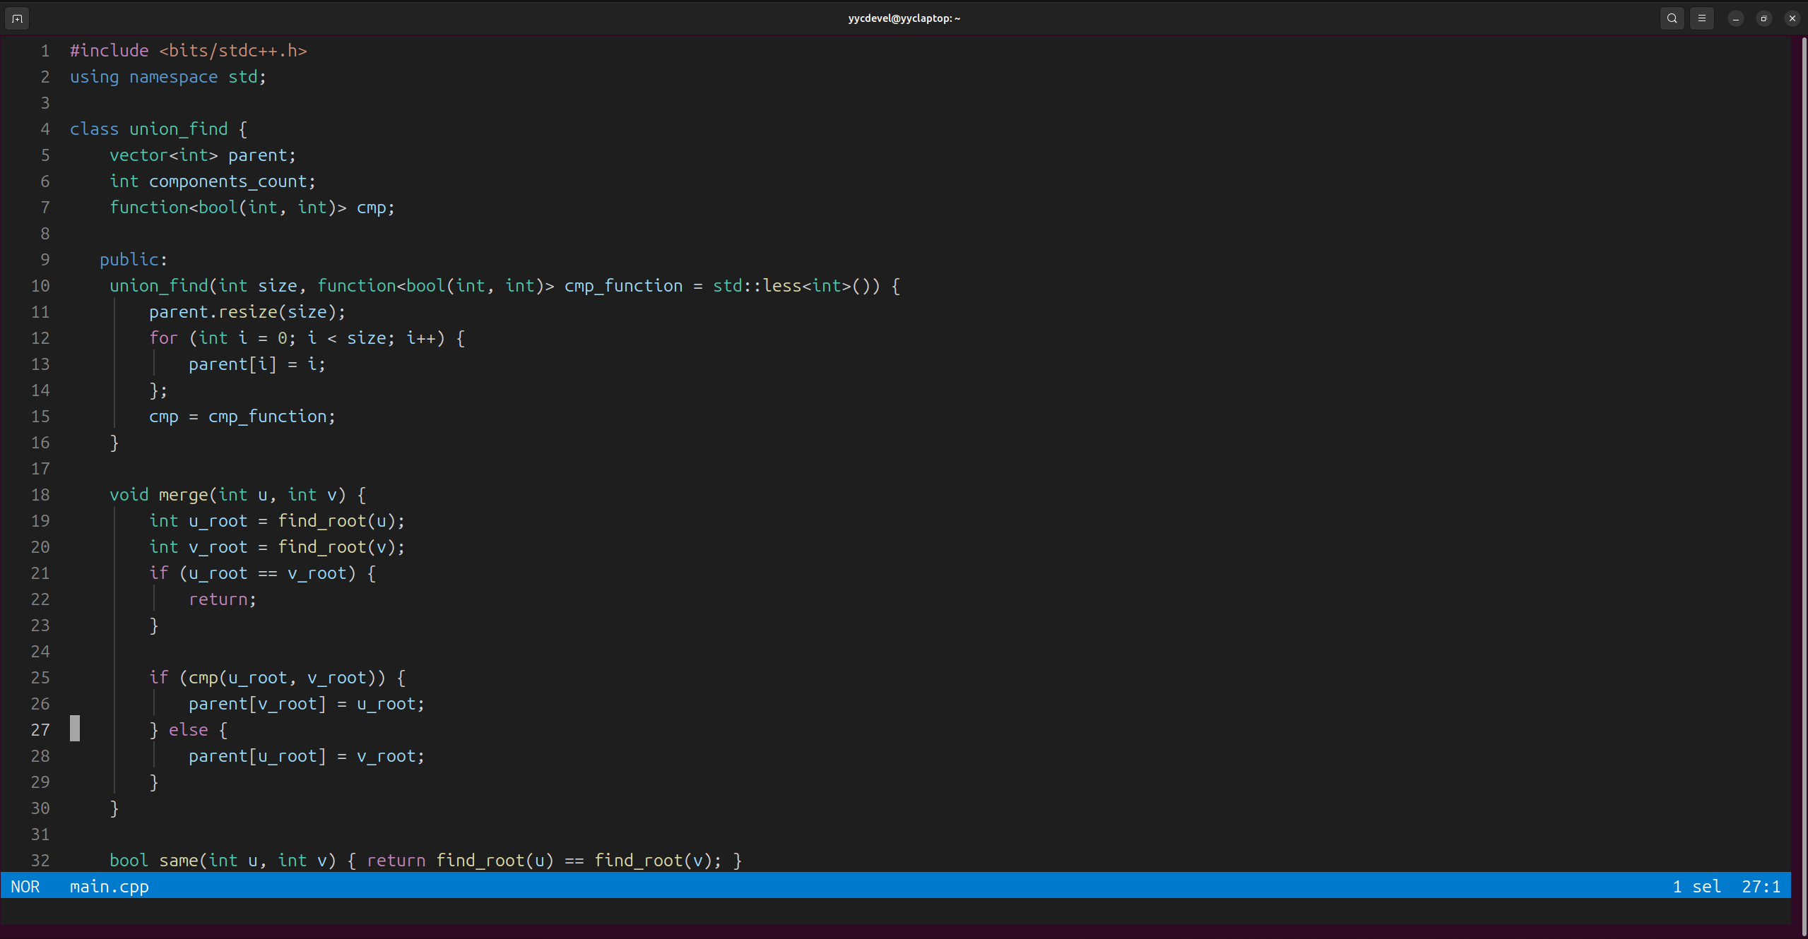
Task: Click the 'return' keyword on line 22
Action: 218,599
